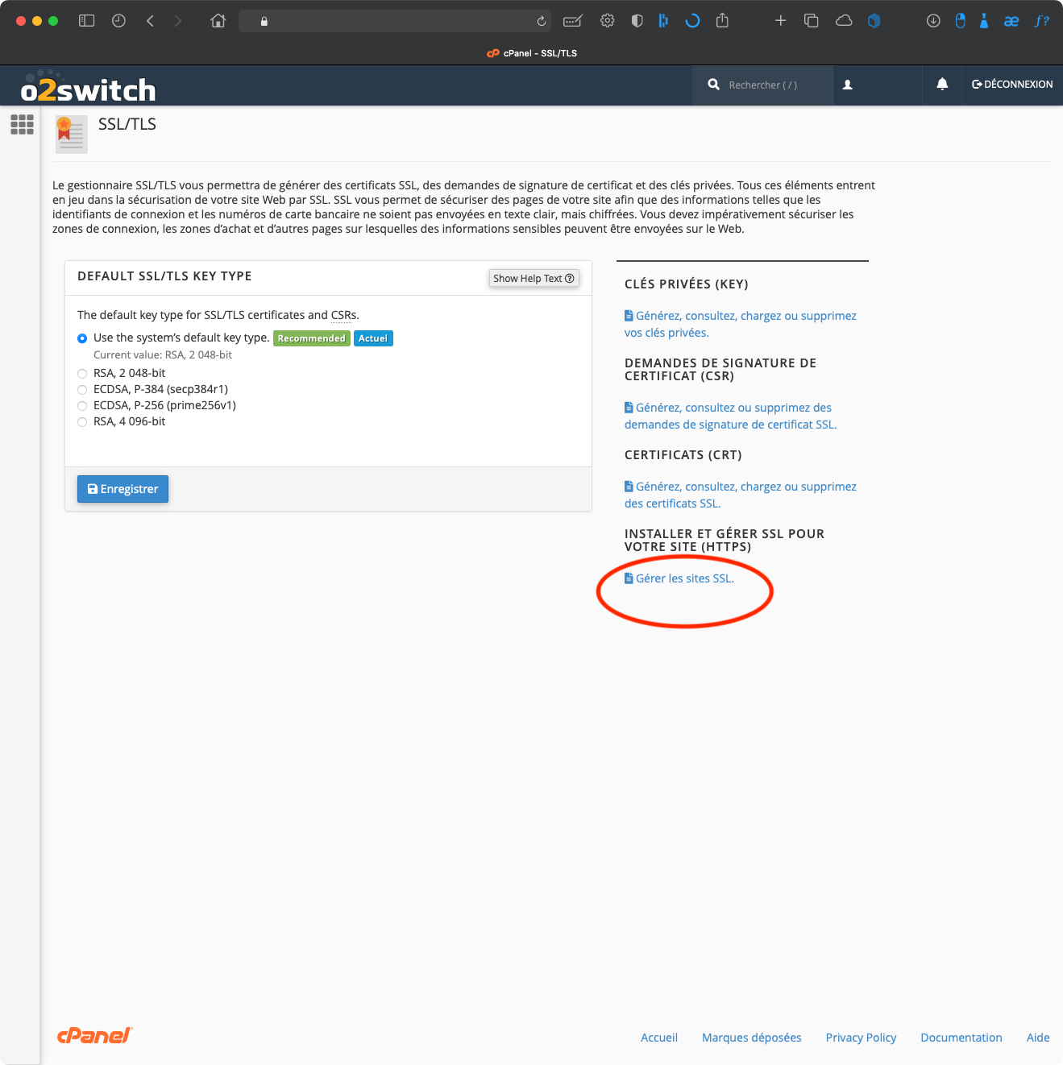Focus the Rechercher search field

[770, 85]
